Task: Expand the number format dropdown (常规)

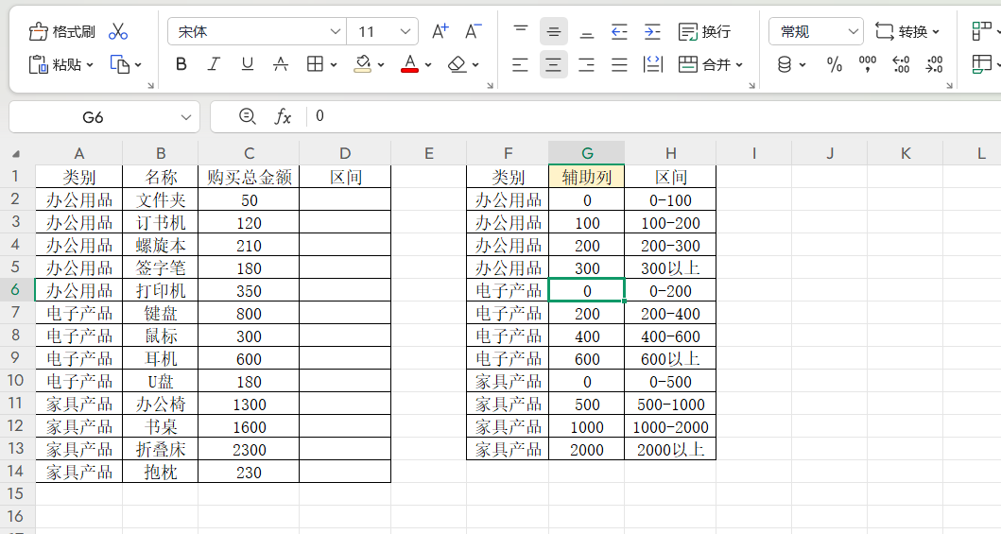Action: pyautogui.click(x=854, y=31)
